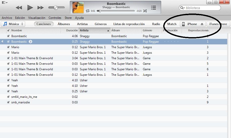Image resolution: width=231 pixels, height=138 pixels.
Task: Switch to the Géneros view
Action: click(101, 24)
